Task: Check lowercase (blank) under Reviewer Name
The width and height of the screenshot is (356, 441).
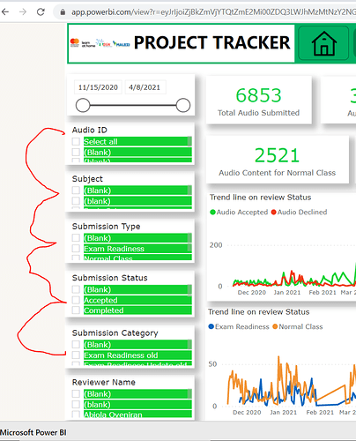Action: click(76, 404)
